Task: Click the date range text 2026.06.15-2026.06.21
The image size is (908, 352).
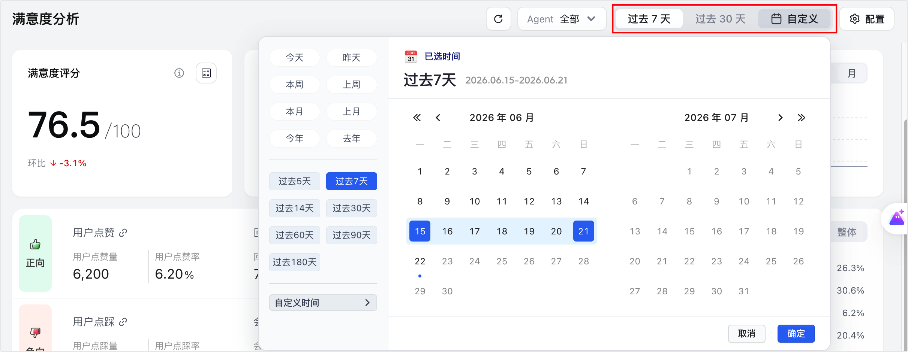Action: tap(517, 81)
